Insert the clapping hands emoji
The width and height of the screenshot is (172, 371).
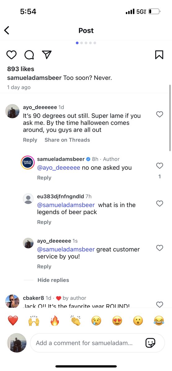pyautogui.click(x=75, y=321)
